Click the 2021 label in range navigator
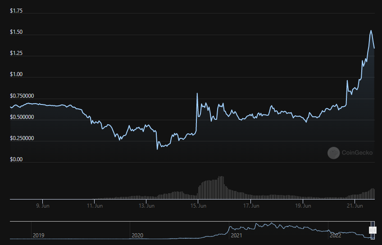This screenshot has height=245, width=382. (236, 236)
